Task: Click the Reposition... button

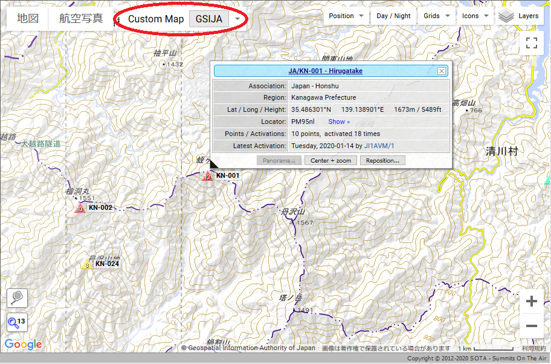Action: pos(382,161)
